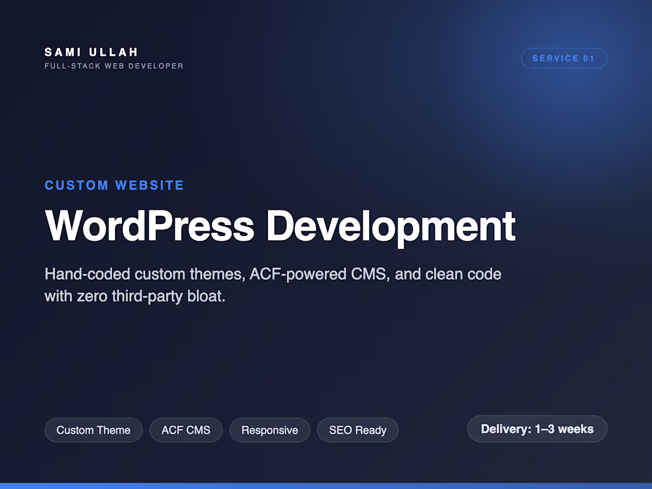The width and height of the screenshot is (652, 489).
Task: Click the SERVICE 01 badge
Action: click(x=564, y=58)
